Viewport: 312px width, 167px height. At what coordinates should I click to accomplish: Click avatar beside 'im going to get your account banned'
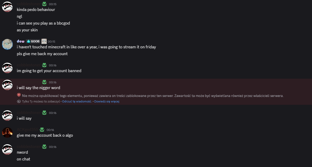pos(7,68)
